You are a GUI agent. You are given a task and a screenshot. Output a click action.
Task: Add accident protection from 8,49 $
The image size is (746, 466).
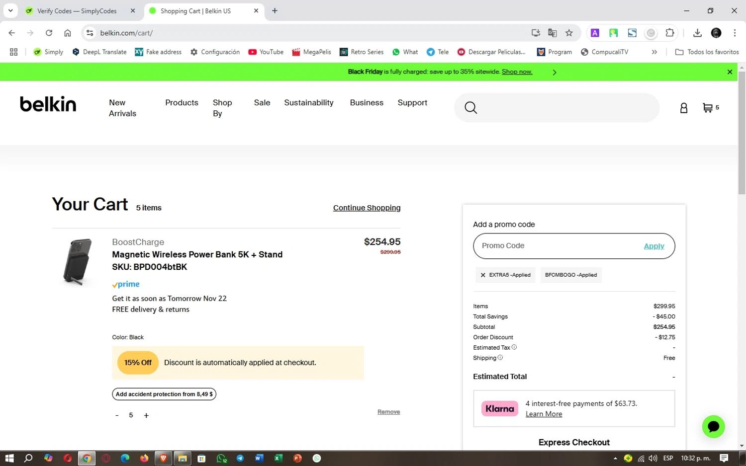point(164,394)
